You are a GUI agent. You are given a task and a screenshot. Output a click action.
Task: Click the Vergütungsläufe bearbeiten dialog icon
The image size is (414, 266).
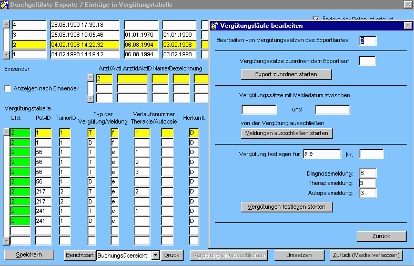(215, 26)
